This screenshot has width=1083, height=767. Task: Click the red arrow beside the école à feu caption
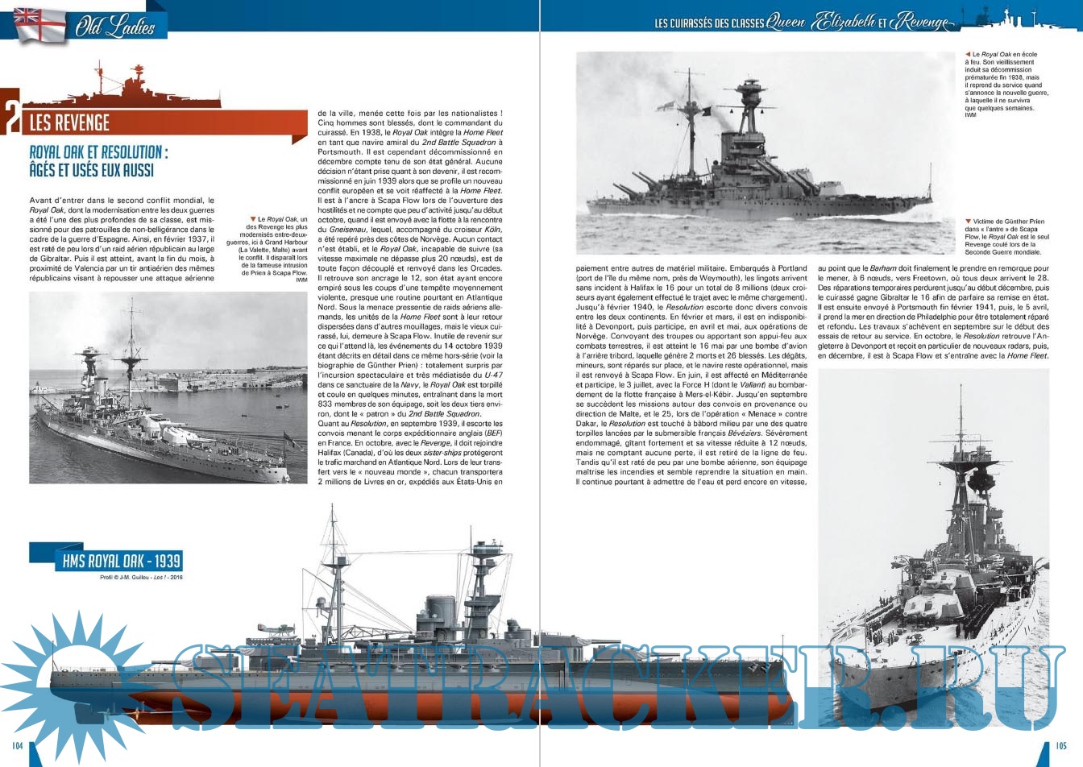(x=968, y=55)
